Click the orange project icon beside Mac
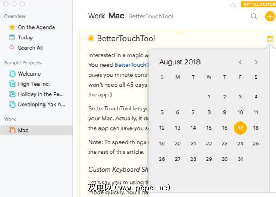276x197 pixels. pos(12,130)
